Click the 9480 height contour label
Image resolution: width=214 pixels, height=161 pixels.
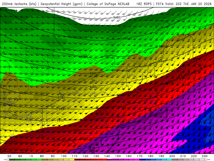[x=117, y=17]
